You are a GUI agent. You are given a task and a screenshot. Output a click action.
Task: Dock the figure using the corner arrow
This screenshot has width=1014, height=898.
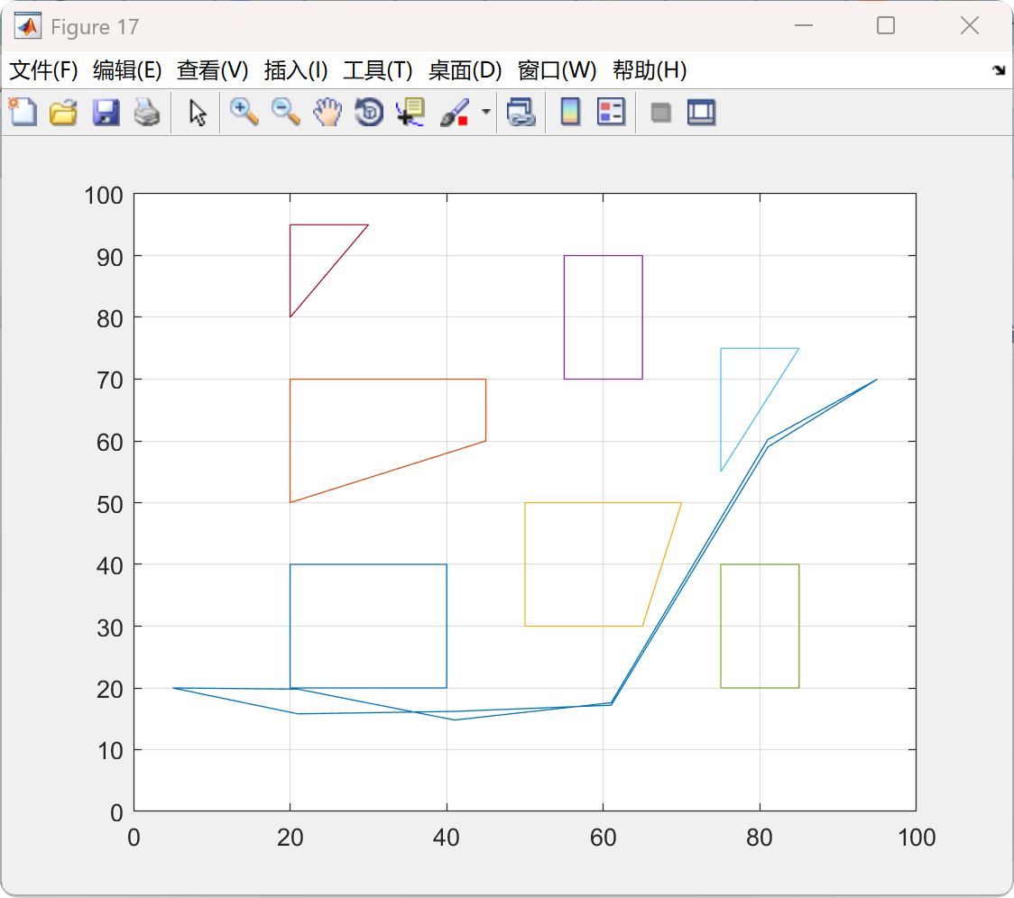coord(1000,69)
